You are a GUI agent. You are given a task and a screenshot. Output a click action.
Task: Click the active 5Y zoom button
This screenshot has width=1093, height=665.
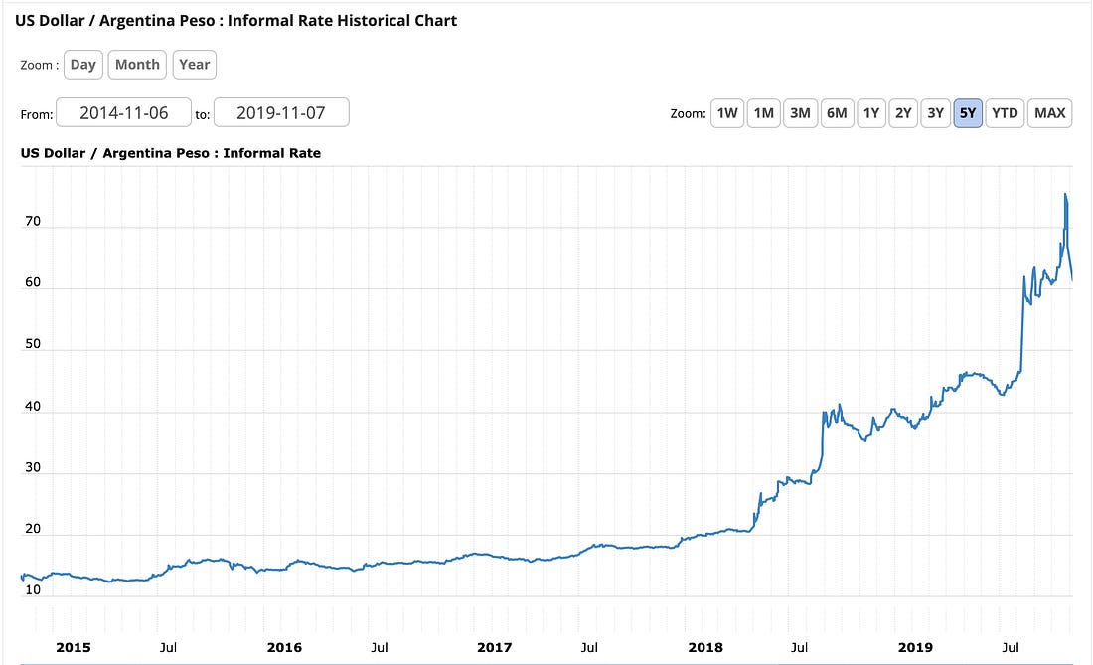[968, 113]
